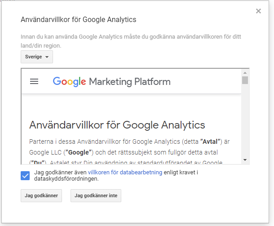Click the large 'Användarvillkor för Google Analytics' heading in the frame
This screenshot has width=274, height=226.
pyautogui.click(x=117, y=125)
